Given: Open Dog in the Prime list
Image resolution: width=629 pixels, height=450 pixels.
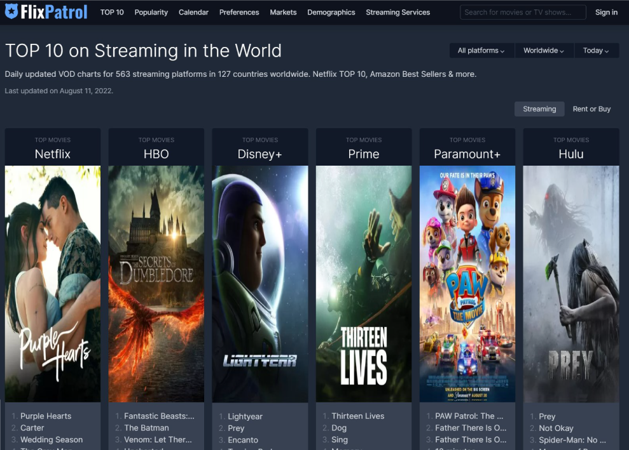Looking at the screenshot, I should [x=339, y=428].
